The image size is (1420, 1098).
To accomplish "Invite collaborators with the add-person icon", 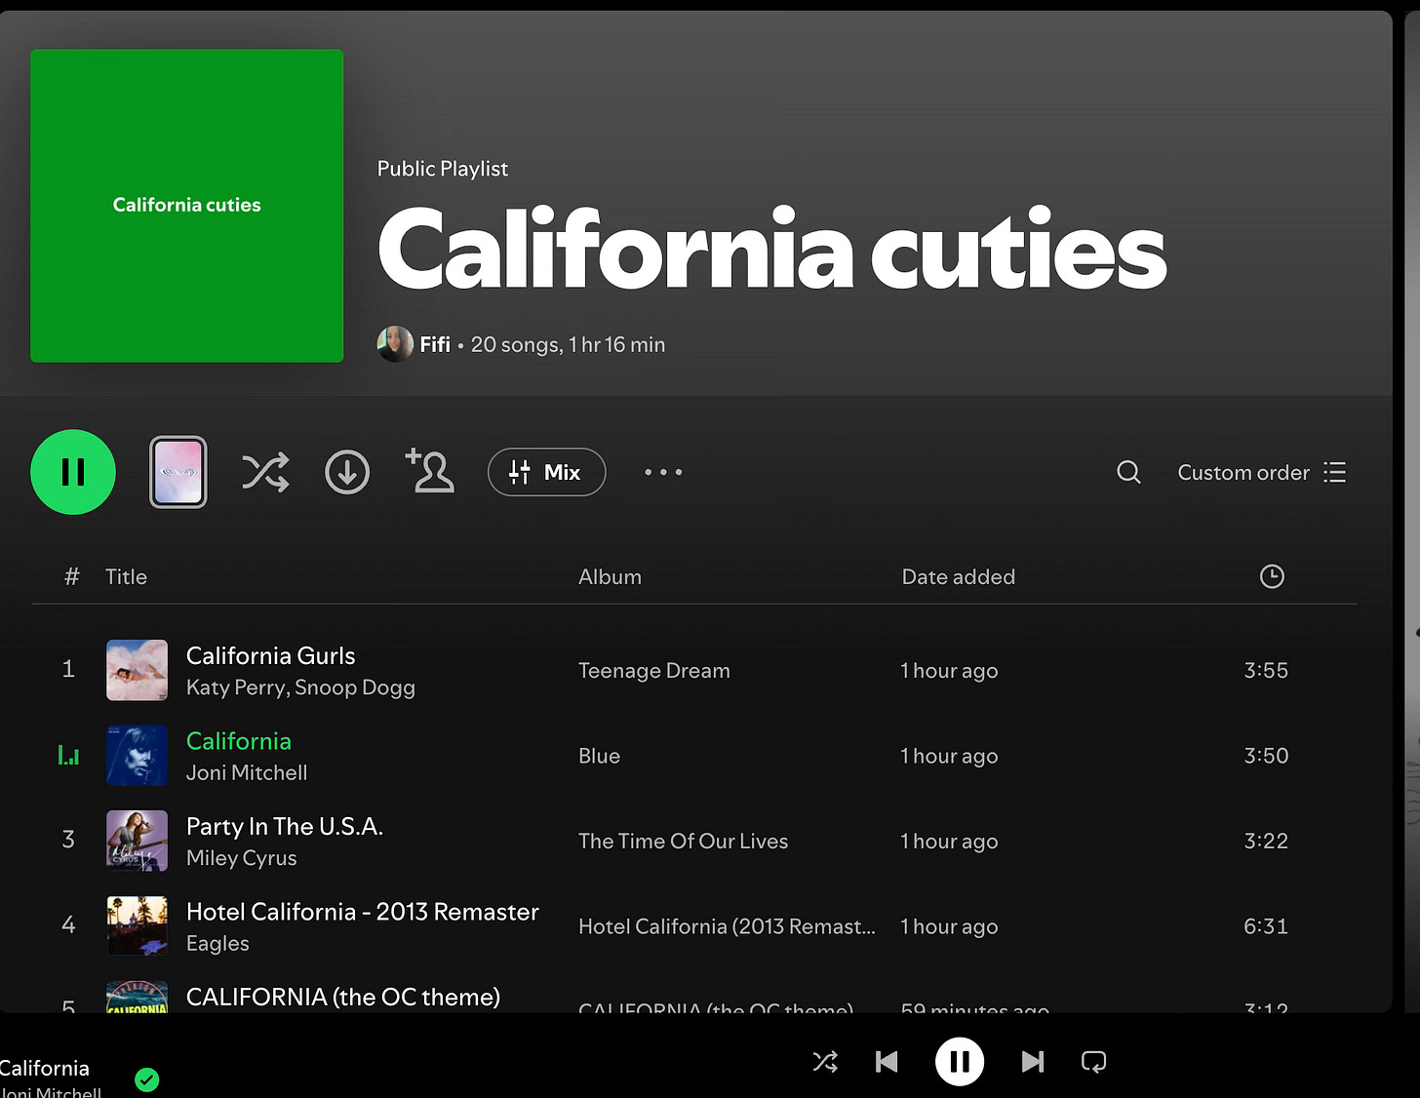I will click(x=429, y=471).
